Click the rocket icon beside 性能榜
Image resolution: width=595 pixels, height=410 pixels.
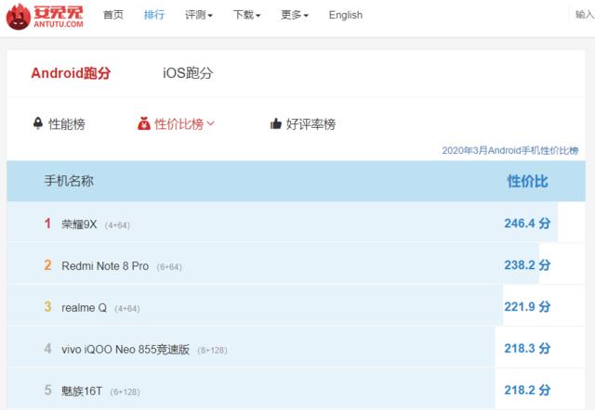click(37, 123)
